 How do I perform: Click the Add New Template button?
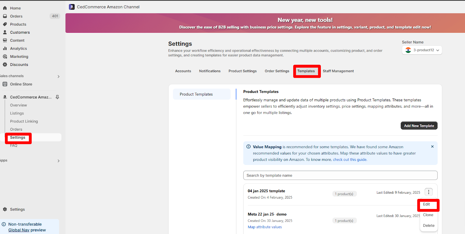[x=419, y=126]
